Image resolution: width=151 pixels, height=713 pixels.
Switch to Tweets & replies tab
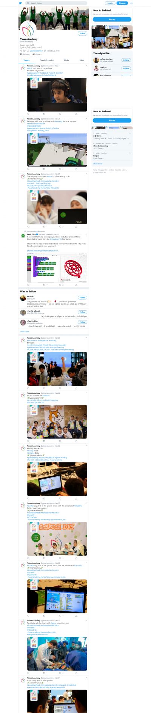pos(46,60)
